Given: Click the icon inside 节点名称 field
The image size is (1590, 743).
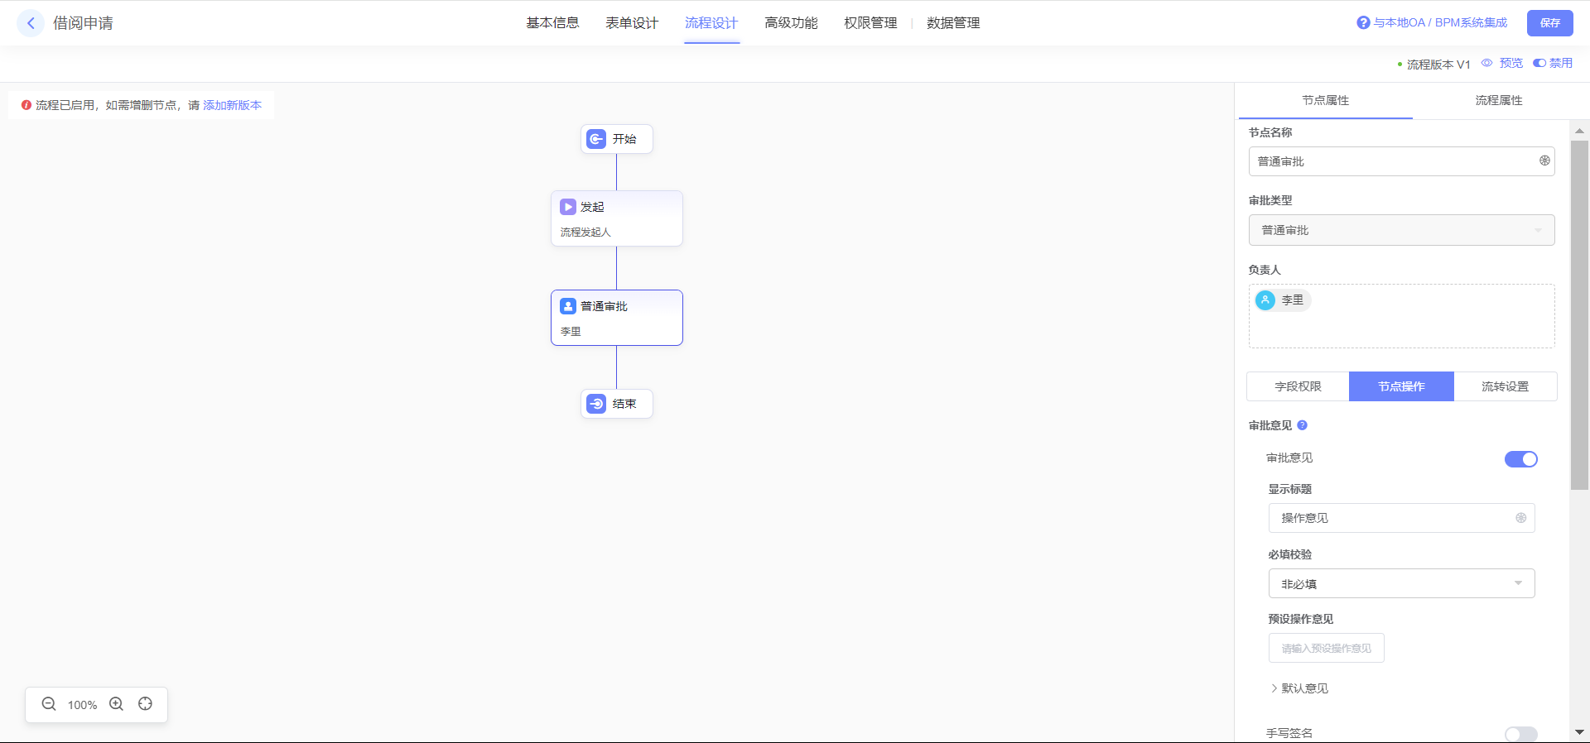Looking at the screenshot, I should [x=1544, y=161].
